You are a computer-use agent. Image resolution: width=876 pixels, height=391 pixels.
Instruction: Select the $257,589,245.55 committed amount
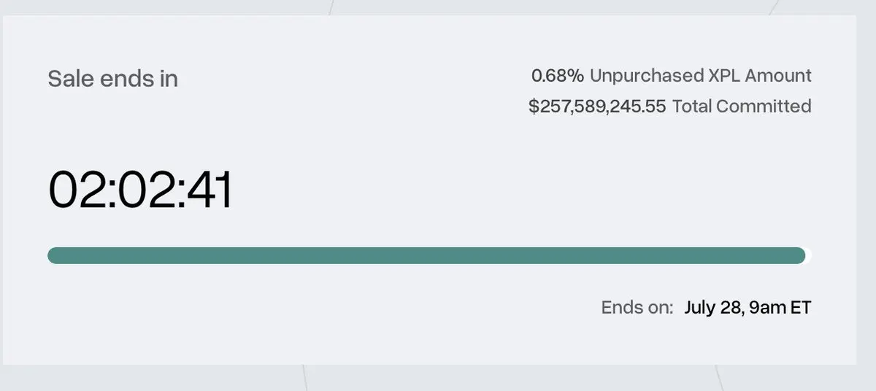(x=597, y=107)
